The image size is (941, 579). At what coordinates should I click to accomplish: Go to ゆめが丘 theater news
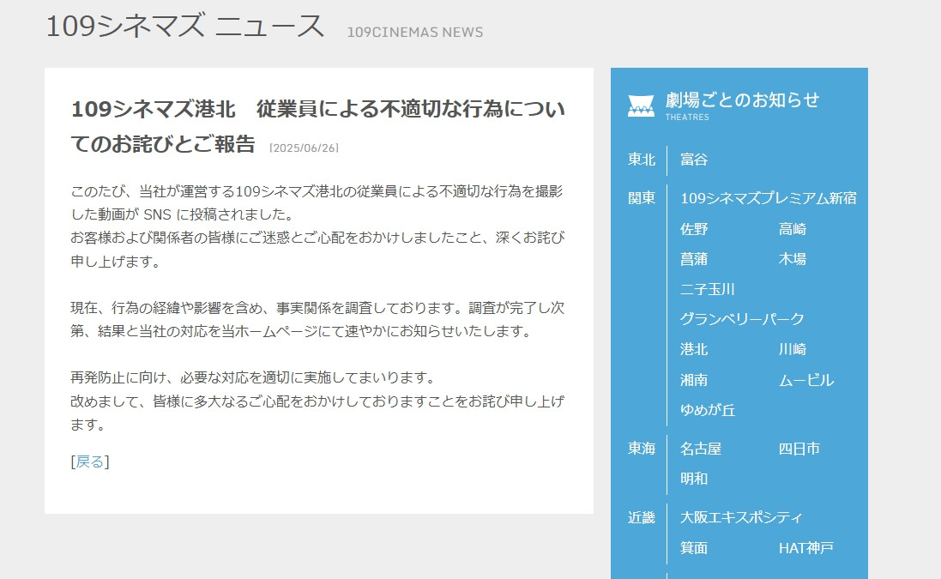(x=708, y=410)
